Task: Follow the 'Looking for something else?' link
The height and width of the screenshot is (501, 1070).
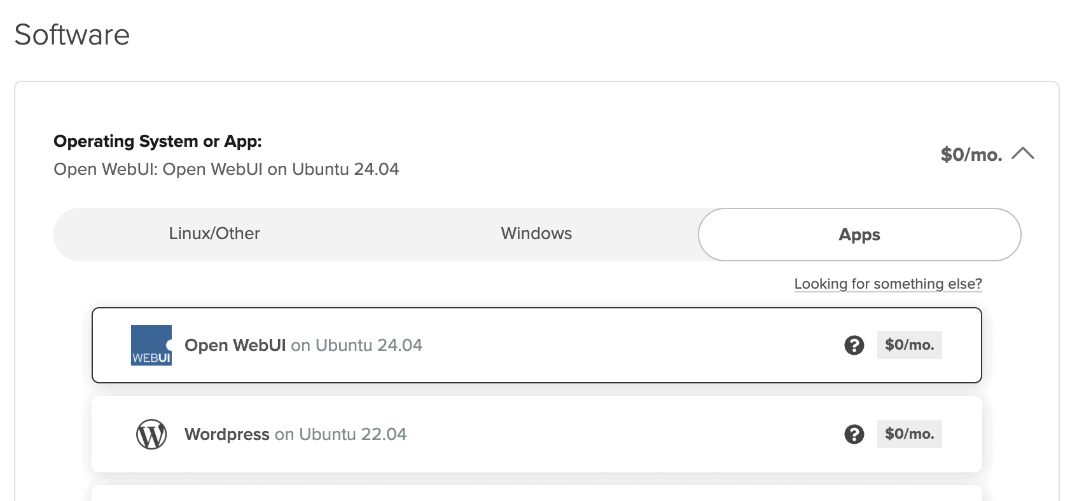Action: [x=887, y=284]
